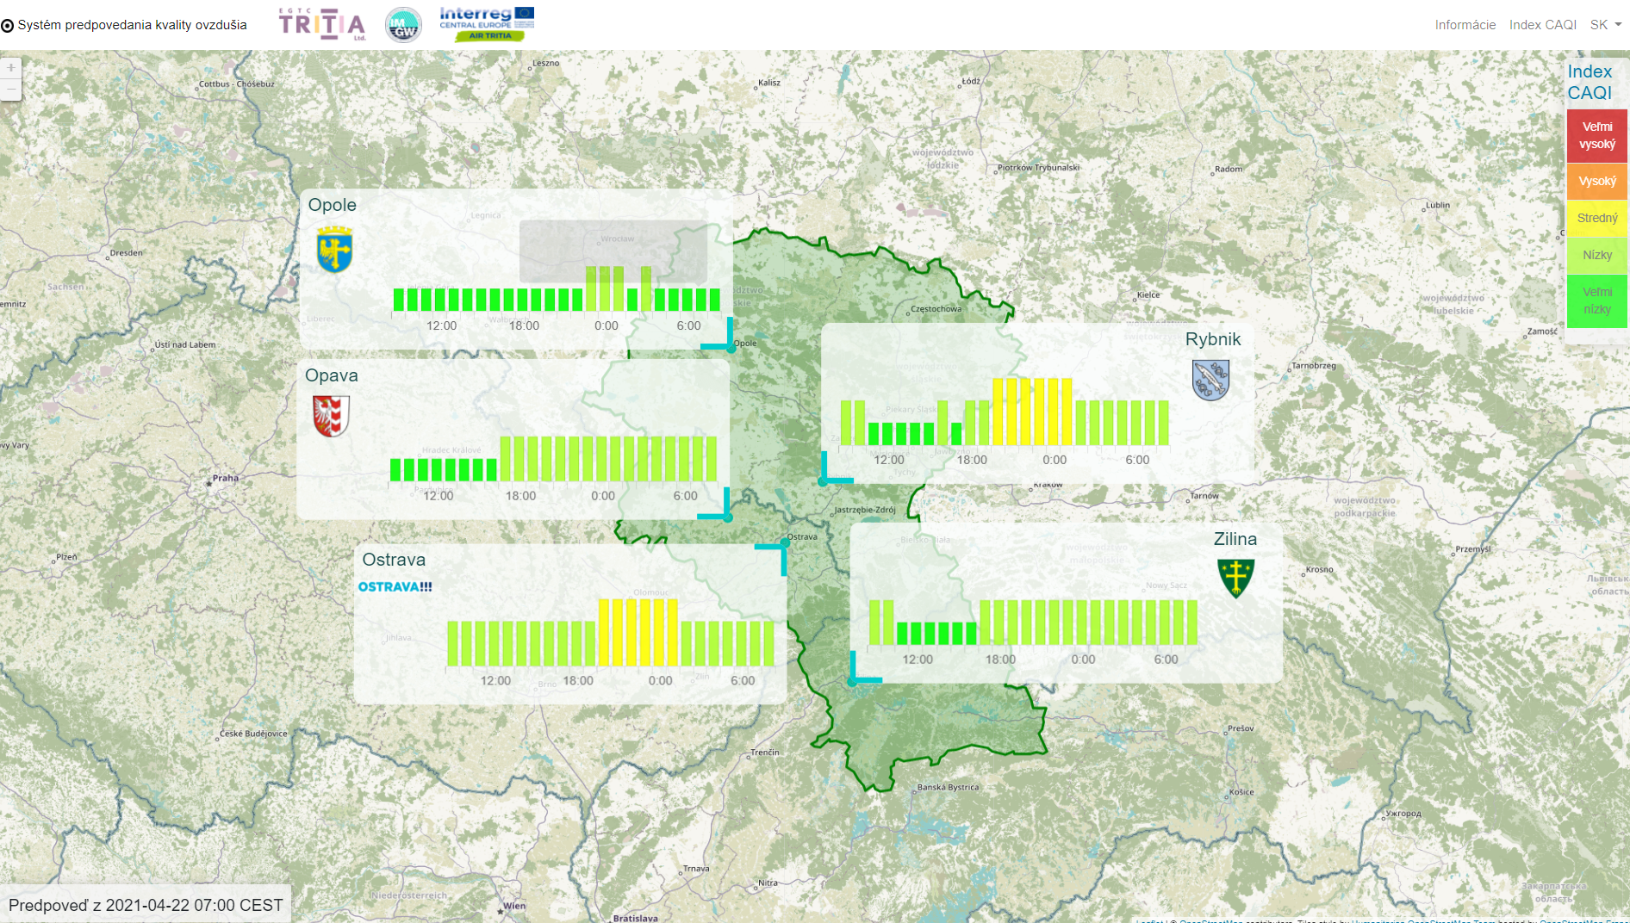Click the Opava forecast card title

click(x=332, y=375)
